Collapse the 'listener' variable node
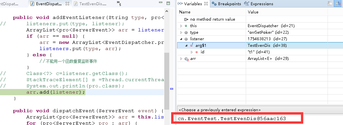Screen dimensions: 343x125 181,39
